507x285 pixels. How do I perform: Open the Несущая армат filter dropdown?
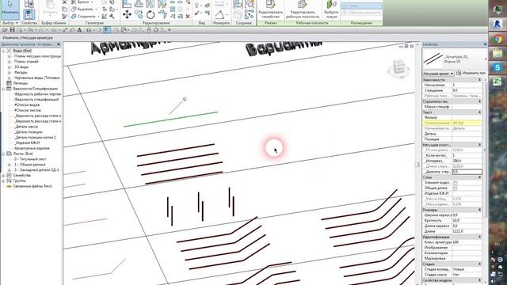tap(438, 74)
